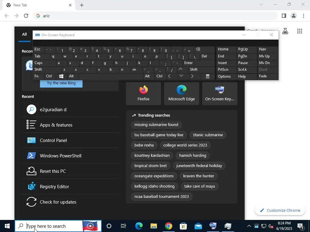The width and height of the screenshot is (310, 232).
Task: Open Windows PowerShell from recent
Action: [70, 156]
